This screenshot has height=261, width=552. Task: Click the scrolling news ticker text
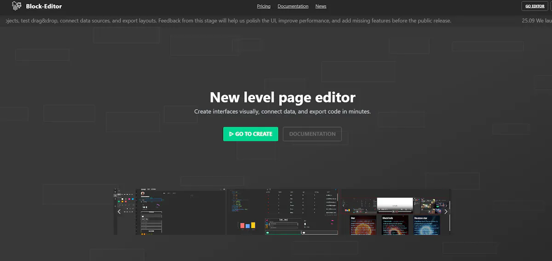[228, 21]
